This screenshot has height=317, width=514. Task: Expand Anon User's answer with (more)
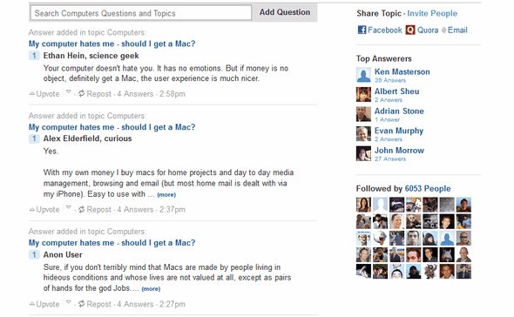(151, 289)
